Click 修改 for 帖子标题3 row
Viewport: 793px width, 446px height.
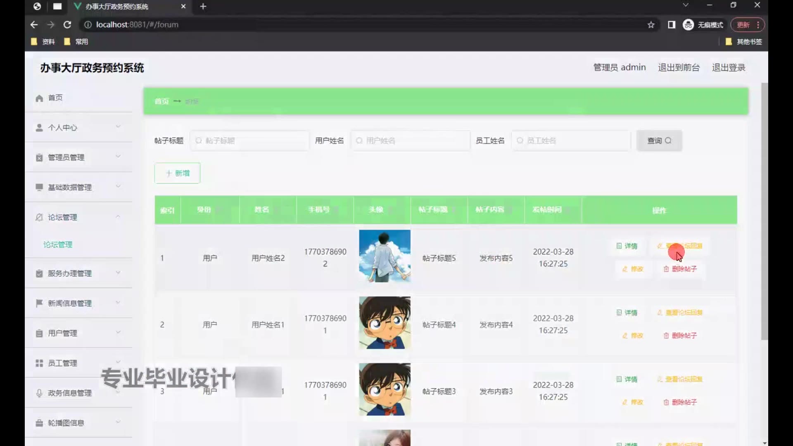click(632, 402)
